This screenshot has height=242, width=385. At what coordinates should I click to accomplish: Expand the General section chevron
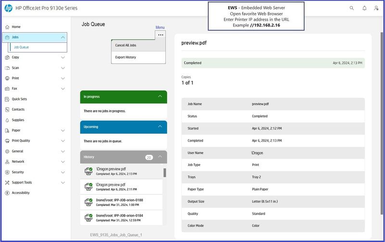pyautogui.click(x=63, y=152)
